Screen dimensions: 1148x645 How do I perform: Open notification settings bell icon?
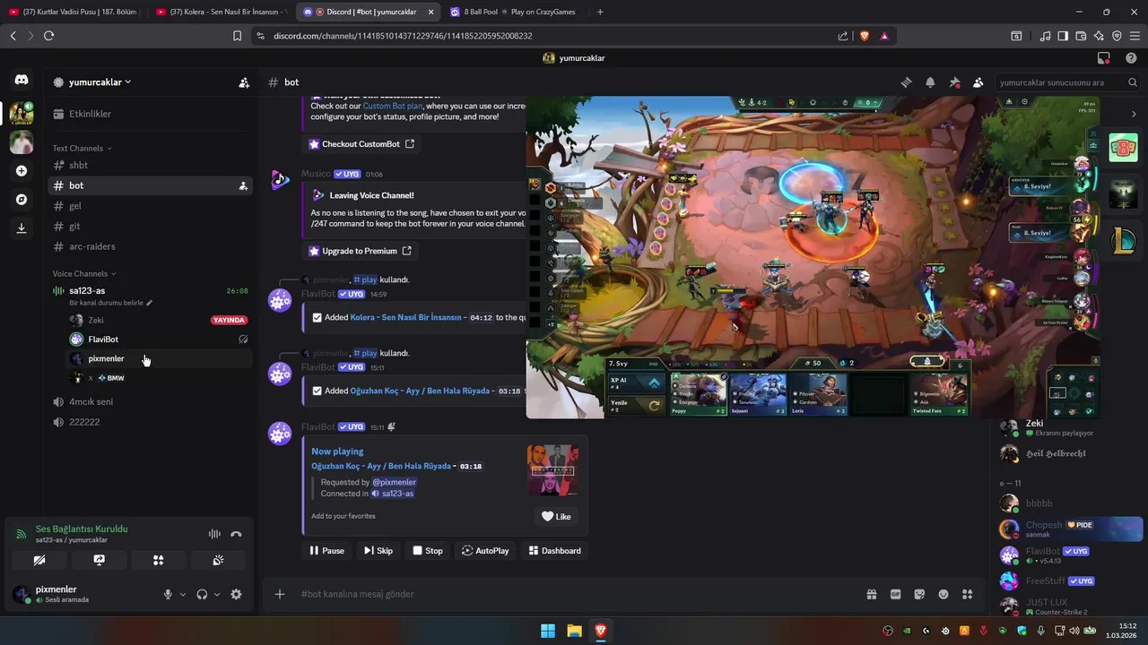[930, 82]
